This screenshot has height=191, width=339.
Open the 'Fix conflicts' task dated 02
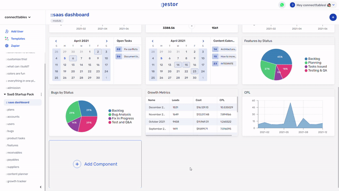coord(128,49)
